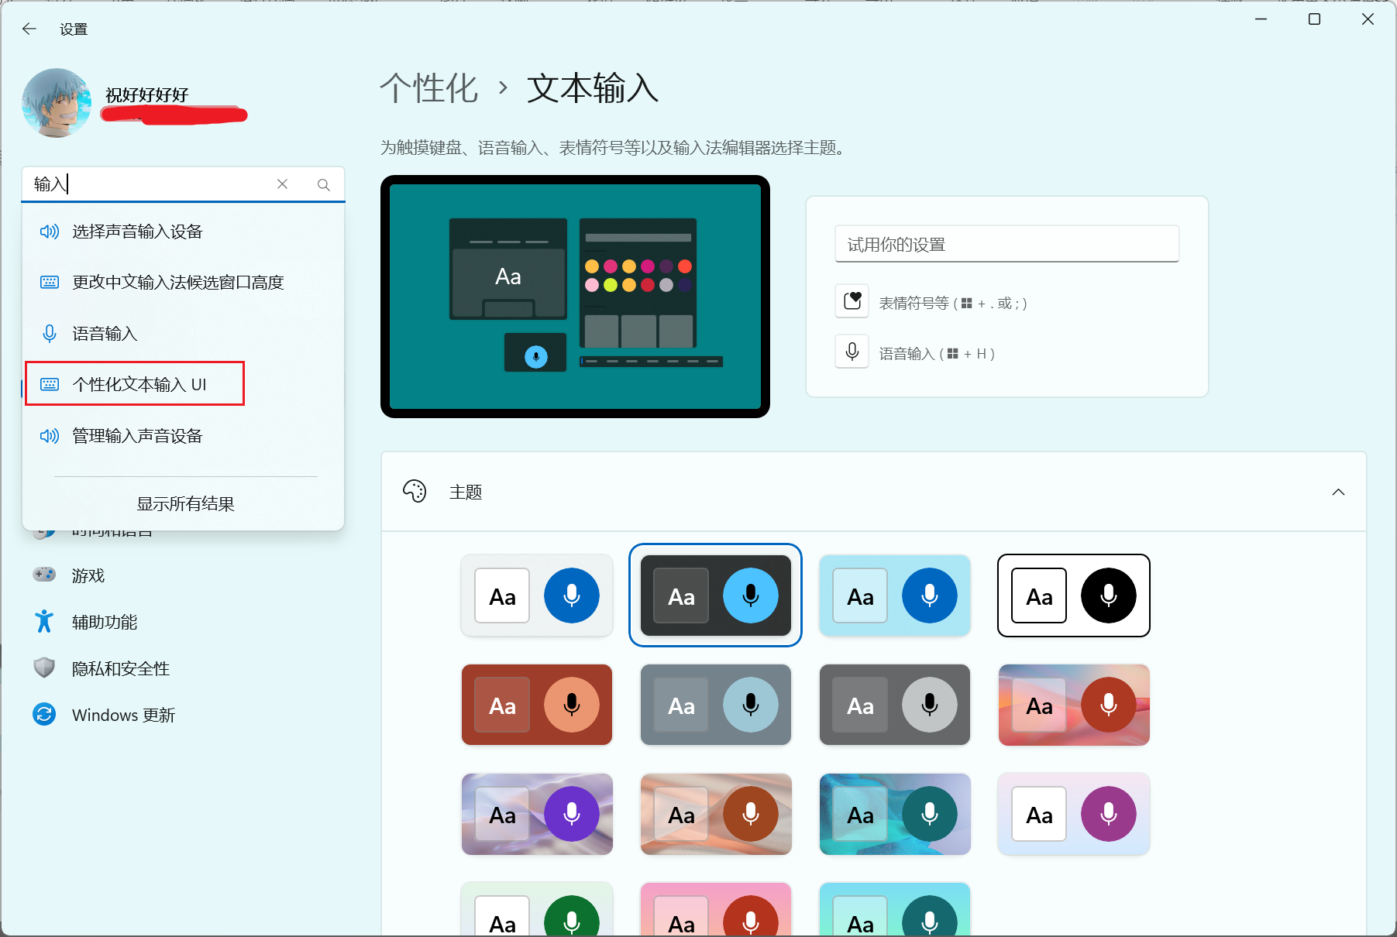Click the back arrow at top left

click(29, 28)
